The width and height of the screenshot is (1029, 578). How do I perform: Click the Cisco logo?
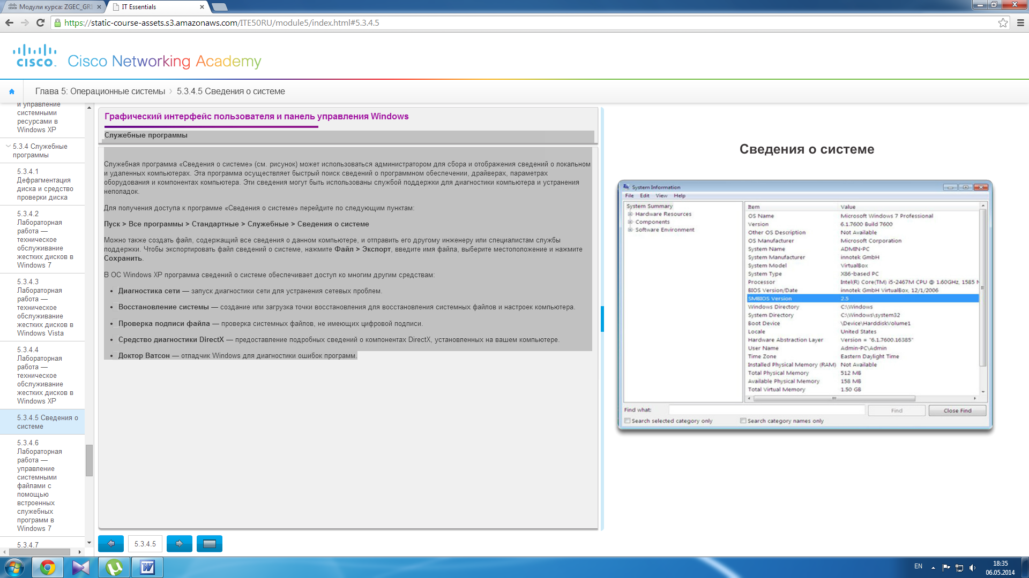coord(35,56)
